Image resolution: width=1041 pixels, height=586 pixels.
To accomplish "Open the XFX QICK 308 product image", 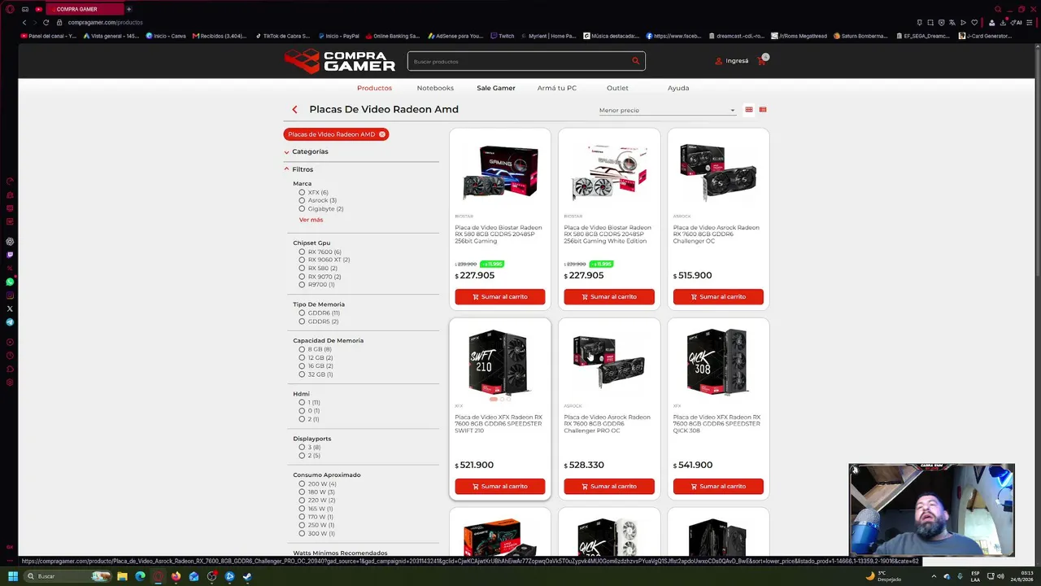I will (718, 362).
